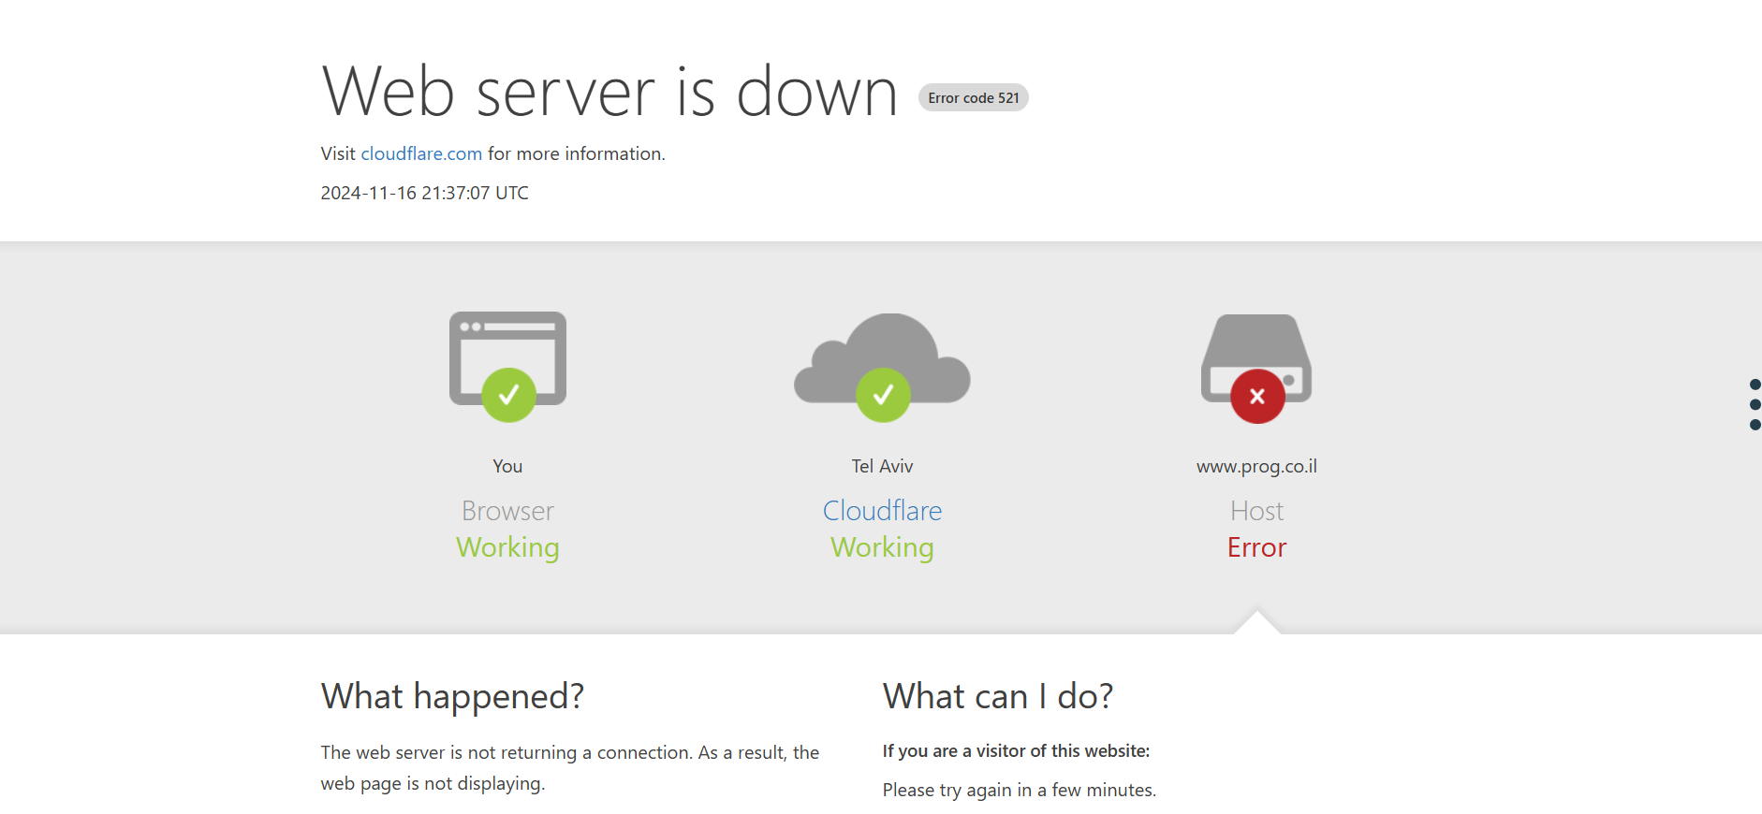Click the What happened? heading
The width and height of the screenshot is (1762, 814).
pos(452,697)
